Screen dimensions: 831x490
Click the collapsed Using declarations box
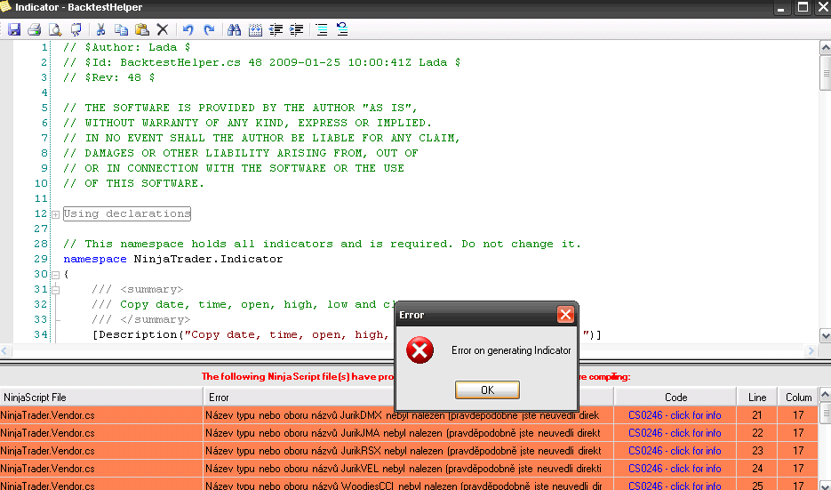127,213
